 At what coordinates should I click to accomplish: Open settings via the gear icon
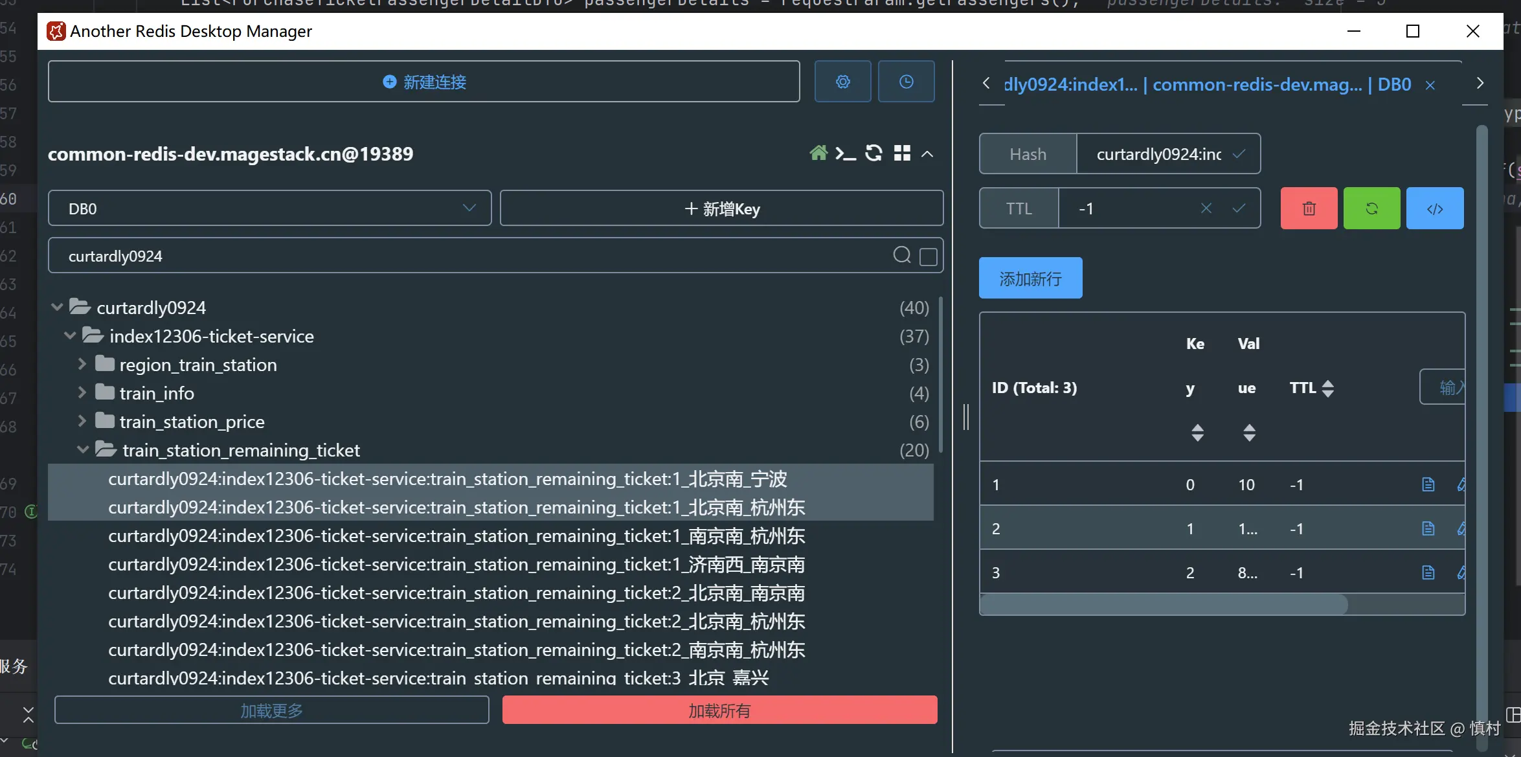[x=842, y=82]
